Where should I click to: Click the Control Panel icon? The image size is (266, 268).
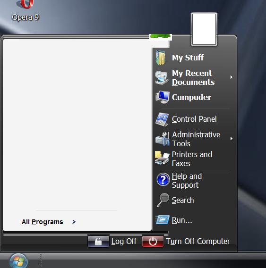click(162, 119)
